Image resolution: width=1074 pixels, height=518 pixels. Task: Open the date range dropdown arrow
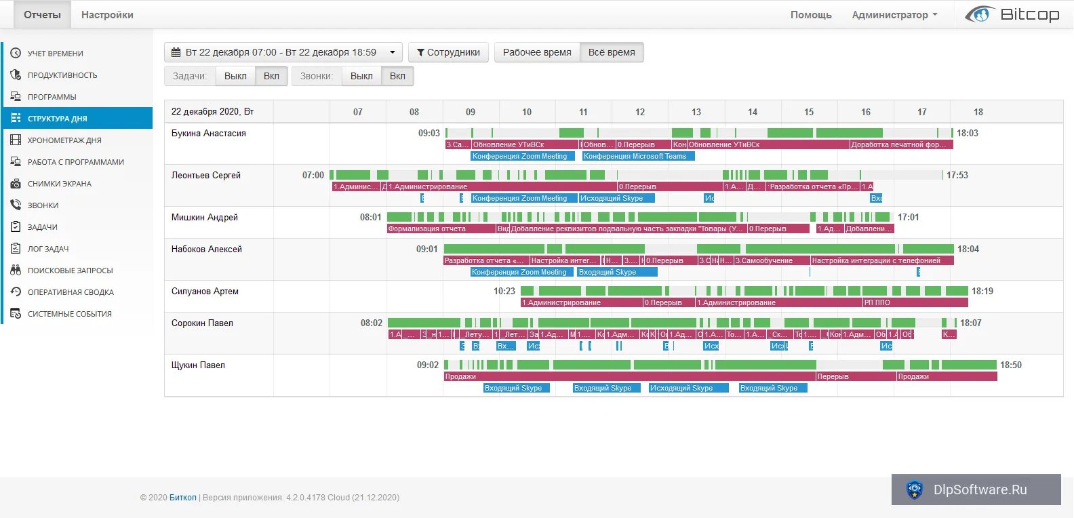tap(392, 52)
